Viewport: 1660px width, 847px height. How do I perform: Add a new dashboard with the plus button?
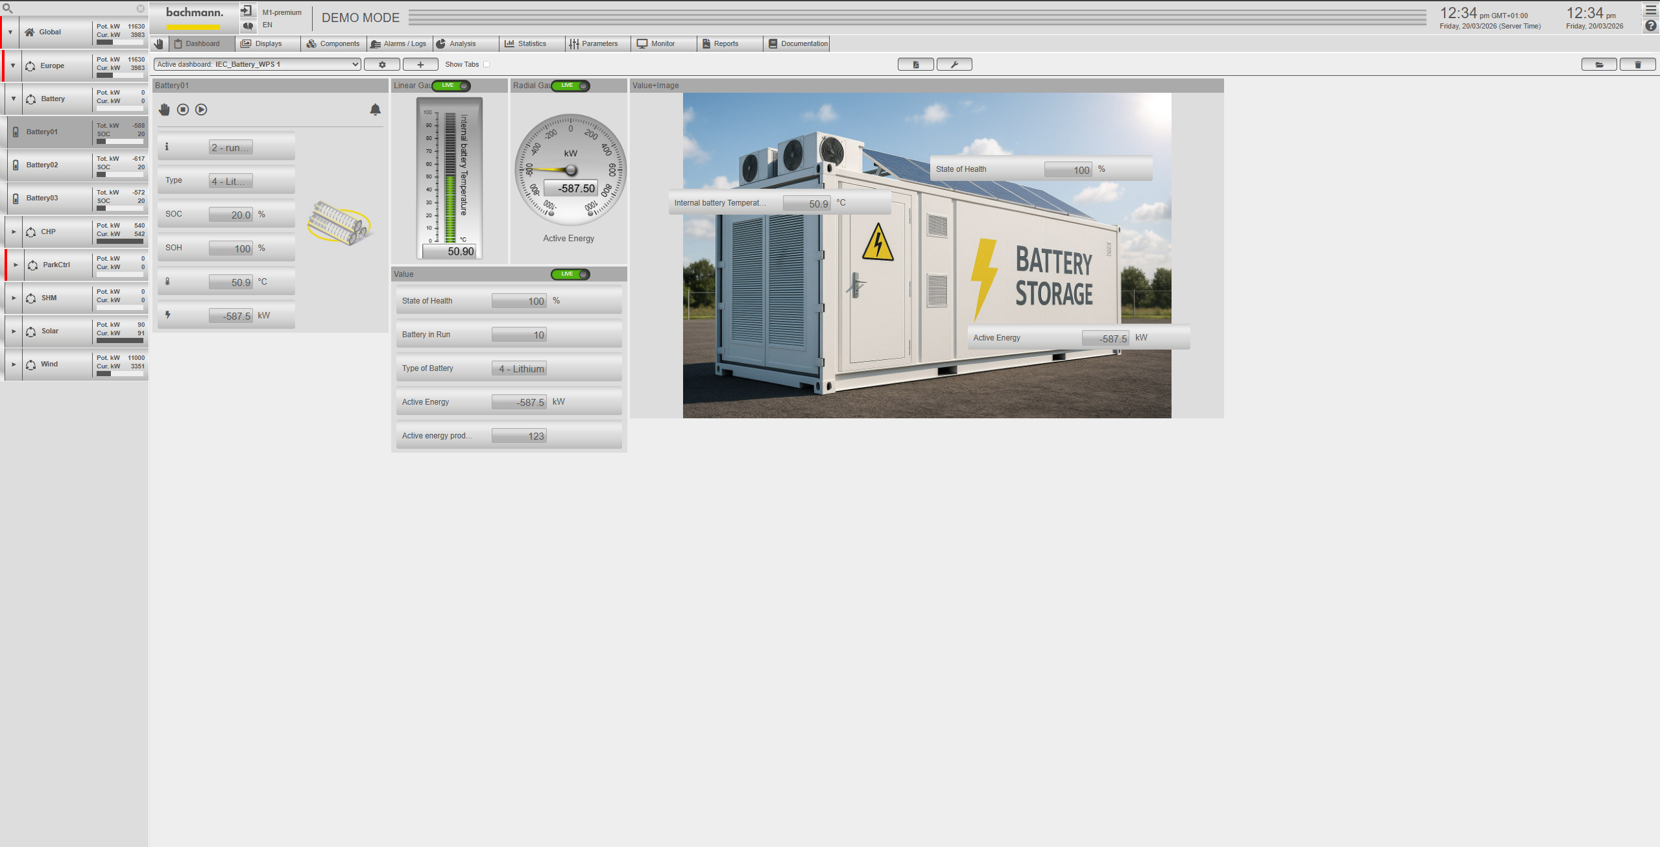(x=420, y=64)
